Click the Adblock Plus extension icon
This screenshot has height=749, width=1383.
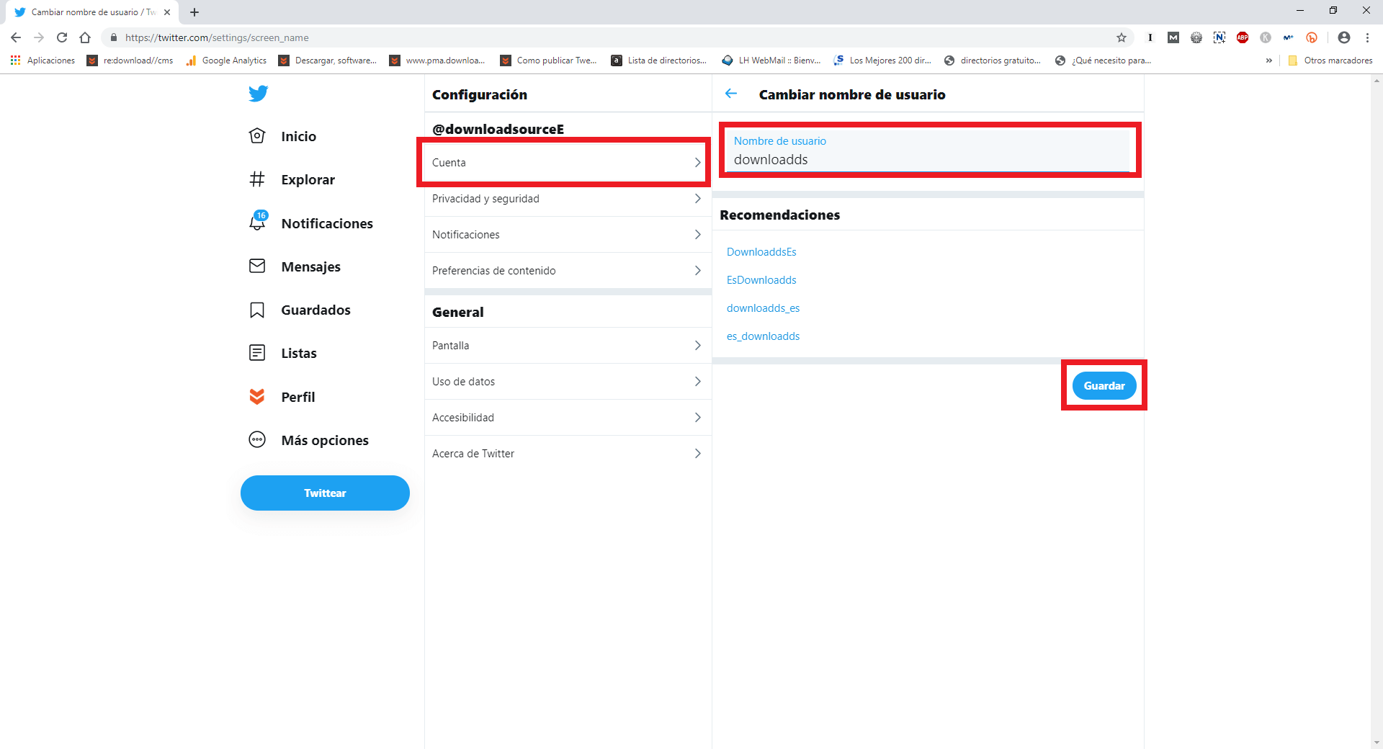[1243, 37]
